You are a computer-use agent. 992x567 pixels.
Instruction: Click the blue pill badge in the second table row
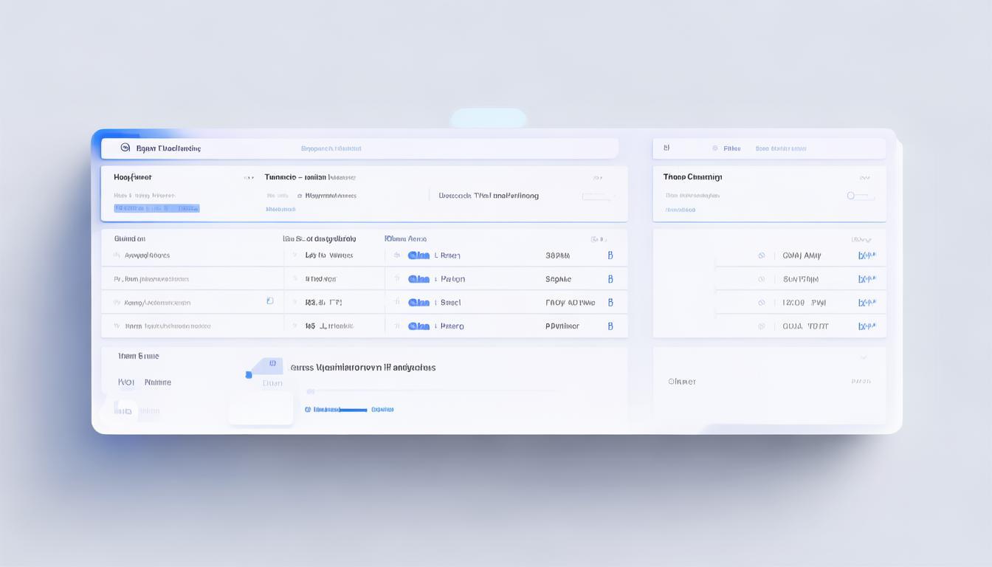(418, 279)
